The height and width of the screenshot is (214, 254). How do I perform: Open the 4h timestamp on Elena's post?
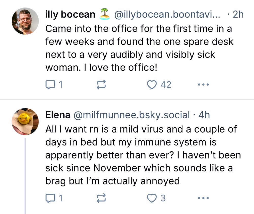(x=204, y=115)
